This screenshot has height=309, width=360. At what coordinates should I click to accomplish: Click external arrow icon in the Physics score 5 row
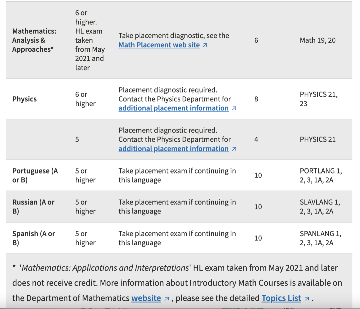[234, 149]
